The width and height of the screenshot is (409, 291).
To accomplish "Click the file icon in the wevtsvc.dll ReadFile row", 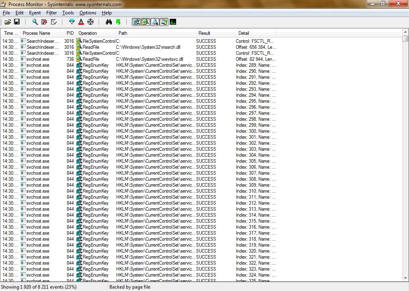I will point(79,59).
